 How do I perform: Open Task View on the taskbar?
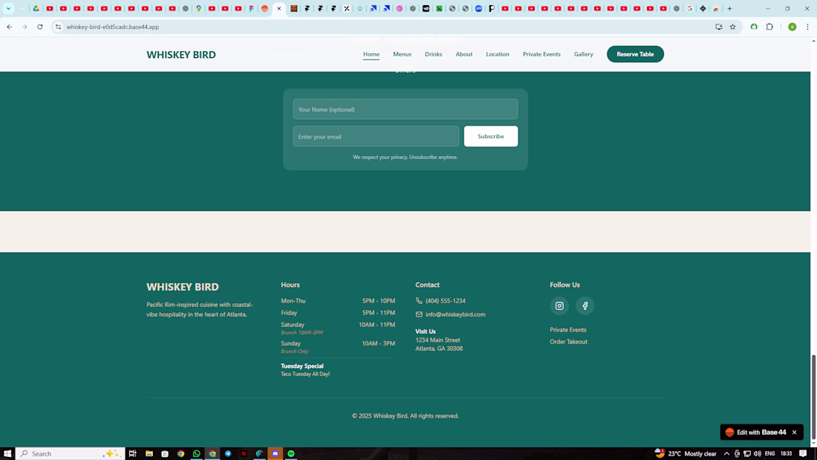pyautogui.click(x=133, y=454)
